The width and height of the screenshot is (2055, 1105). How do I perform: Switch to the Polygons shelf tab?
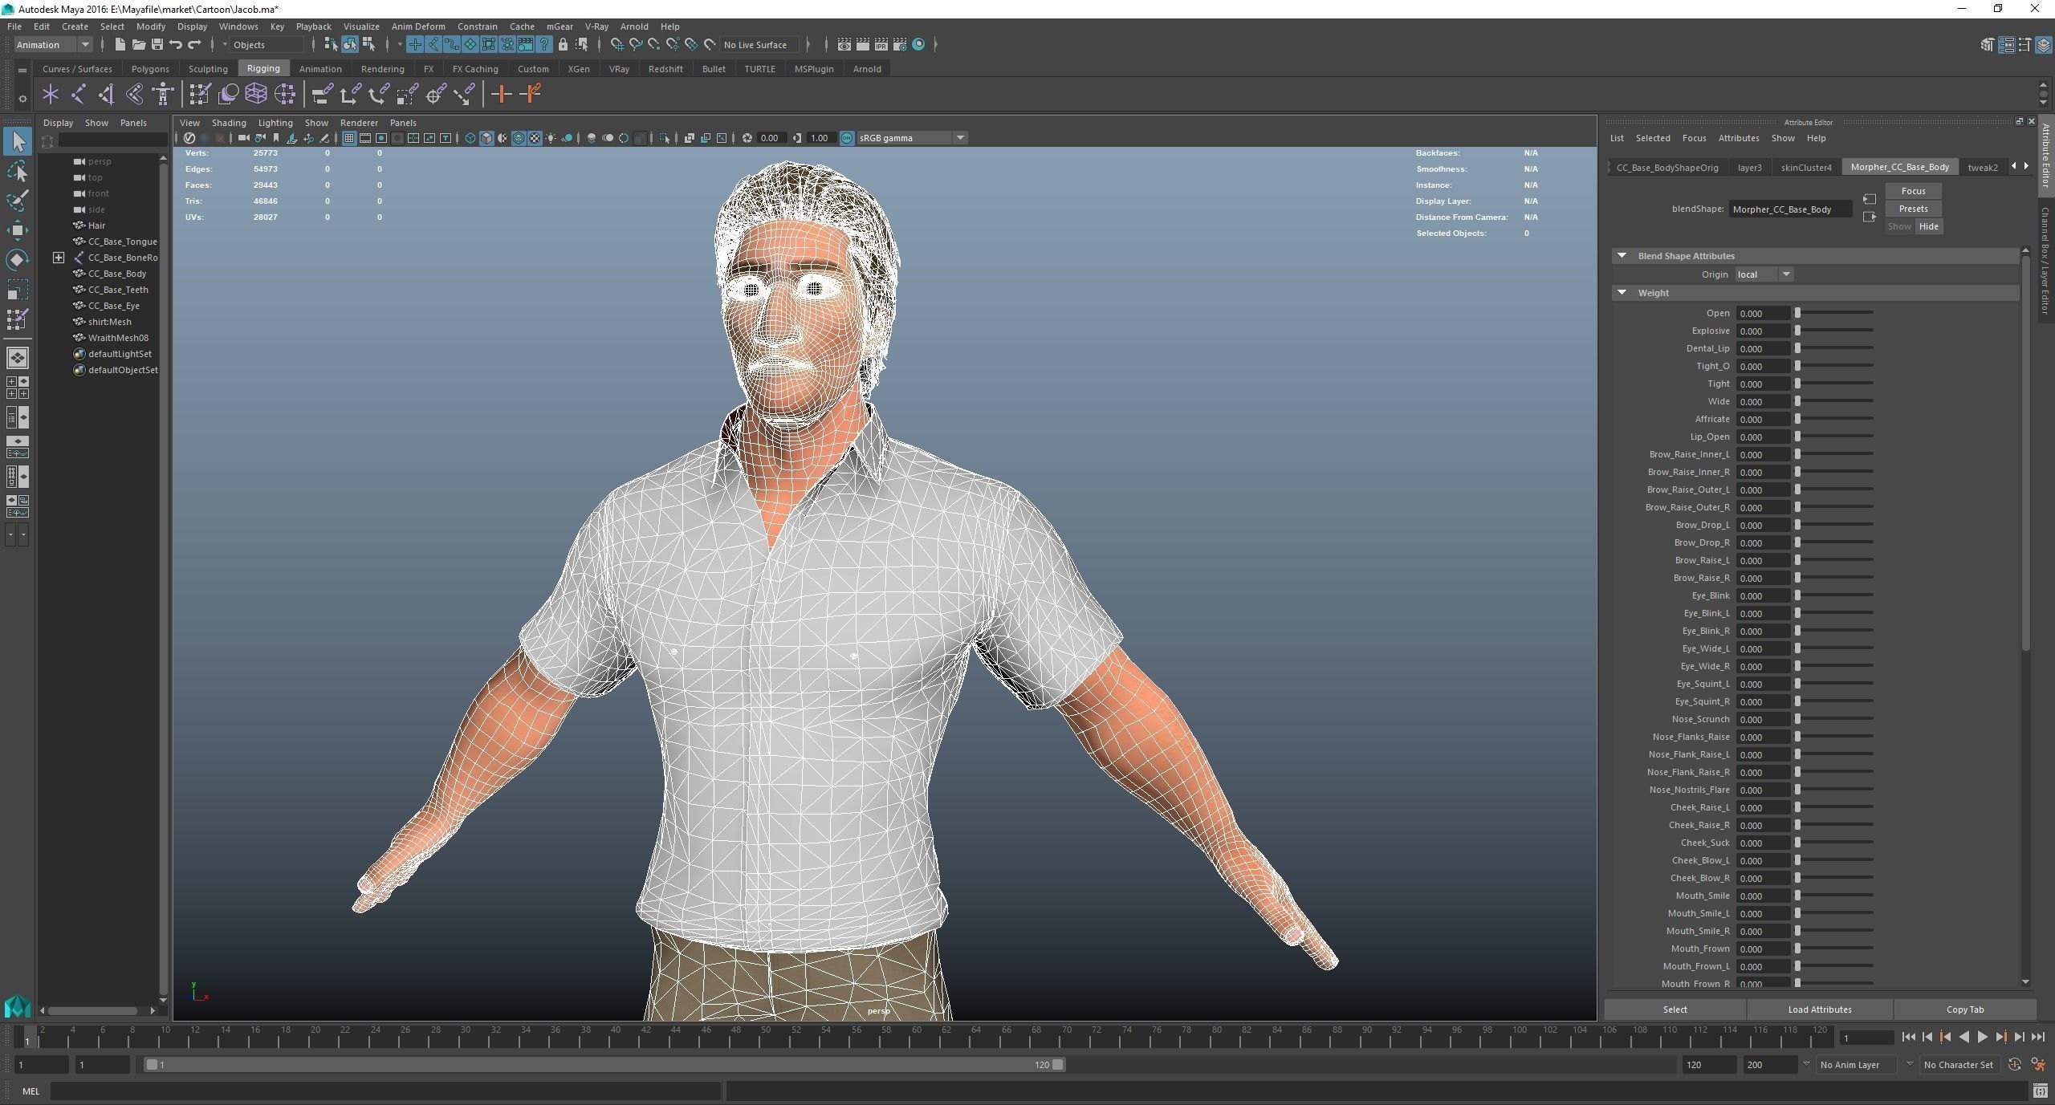pyautogui.click(x=150, y=69)
